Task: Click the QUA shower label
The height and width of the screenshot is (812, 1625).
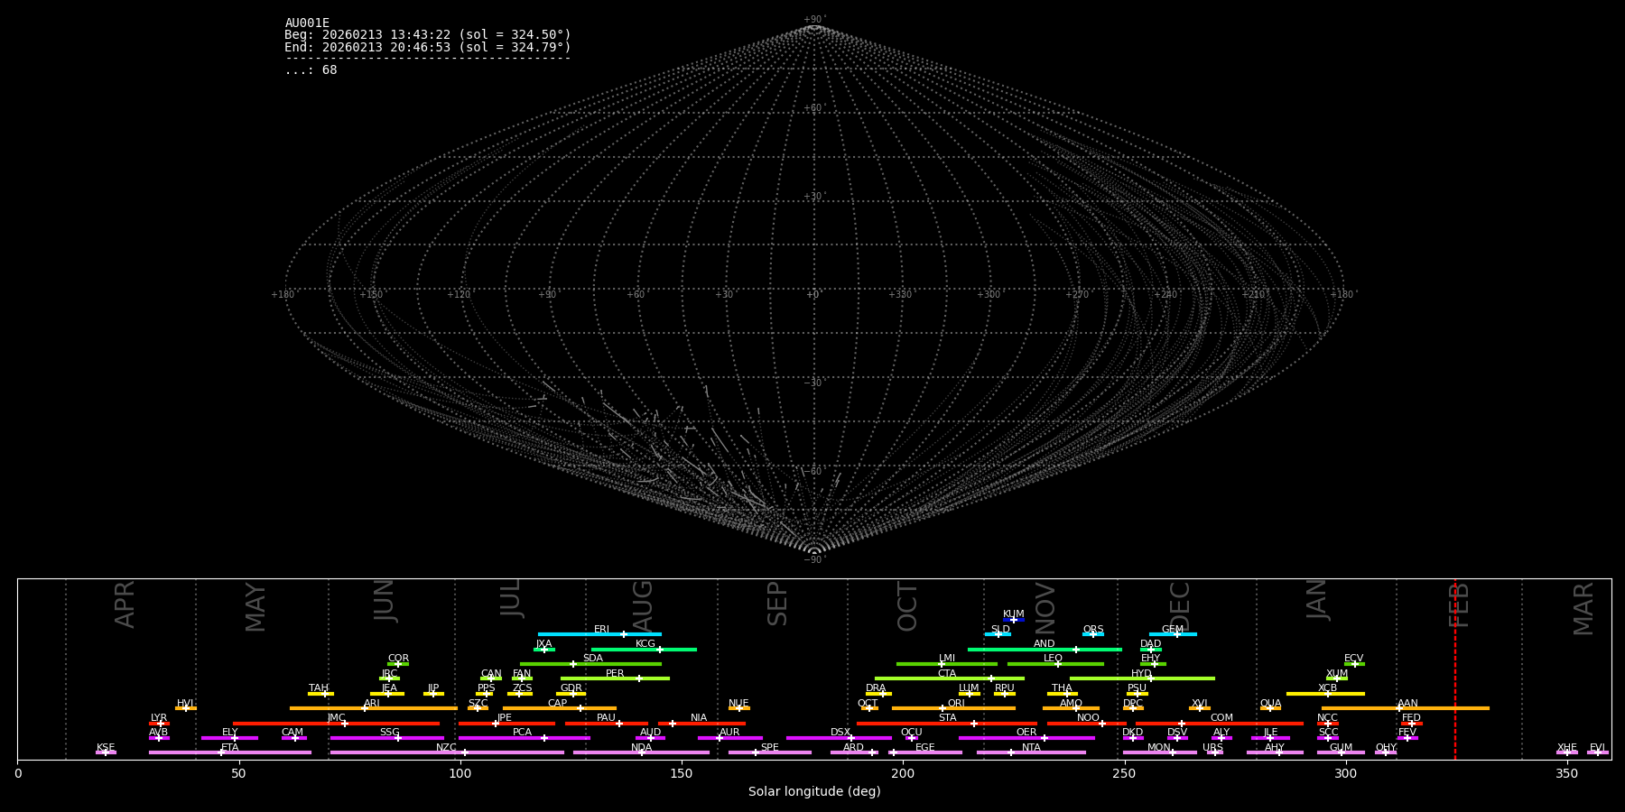Action: coord(1270,704)
